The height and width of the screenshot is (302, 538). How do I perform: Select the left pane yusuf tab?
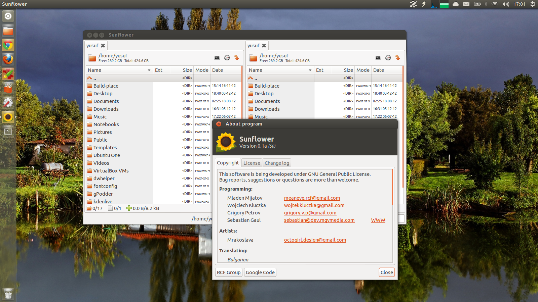[x=95, y=46]
